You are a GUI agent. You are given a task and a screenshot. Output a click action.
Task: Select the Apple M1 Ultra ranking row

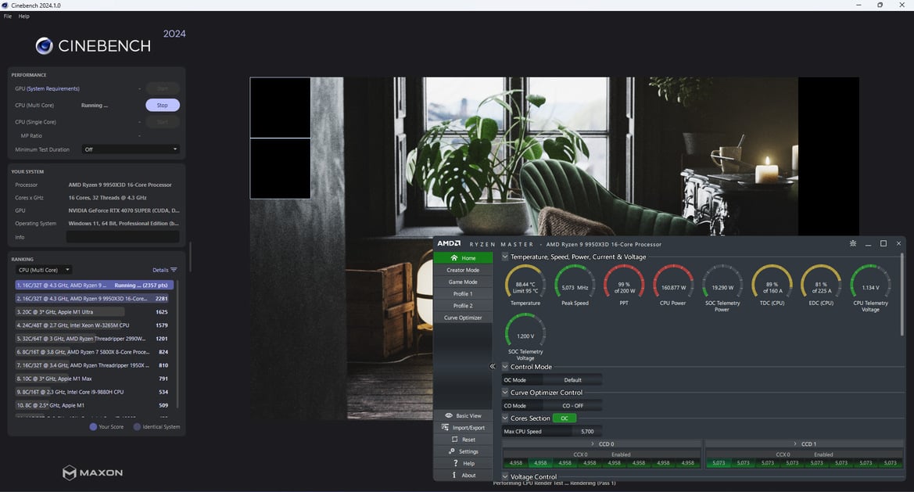coord(95,312)
